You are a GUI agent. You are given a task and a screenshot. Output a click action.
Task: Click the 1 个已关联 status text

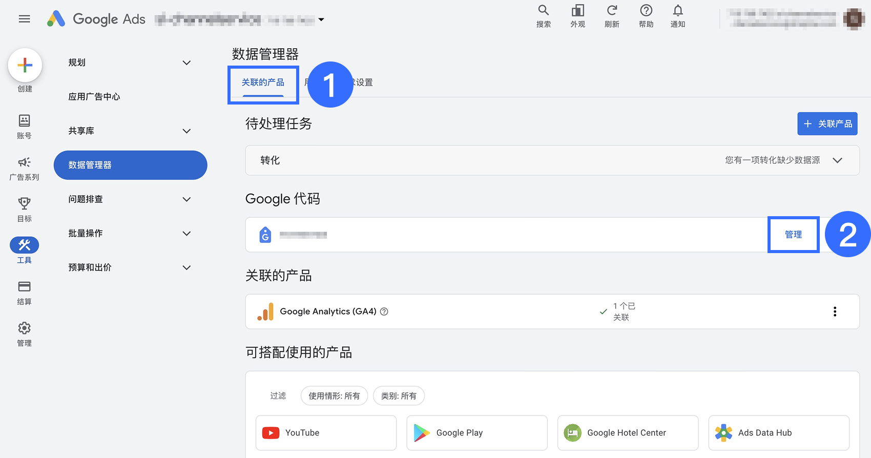point(624,311)
